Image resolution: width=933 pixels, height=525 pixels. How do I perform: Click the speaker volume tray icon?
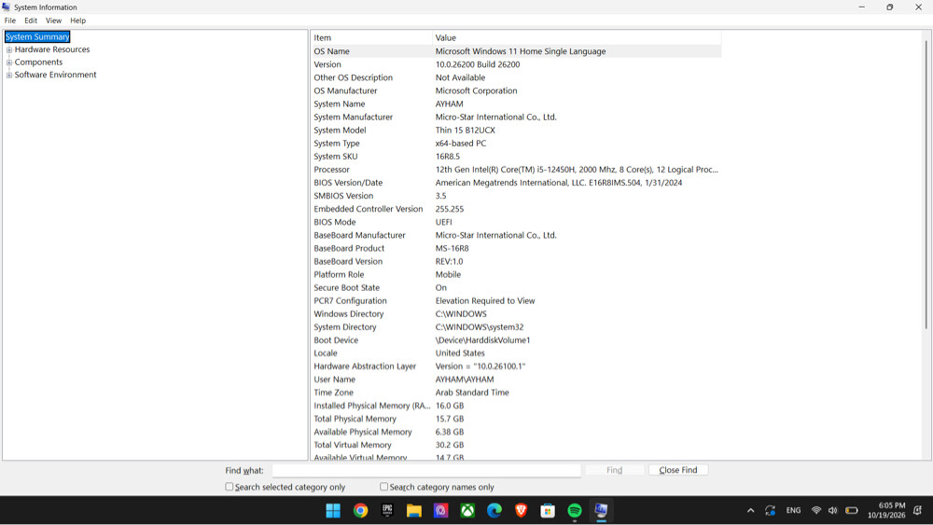click(833, 510)
